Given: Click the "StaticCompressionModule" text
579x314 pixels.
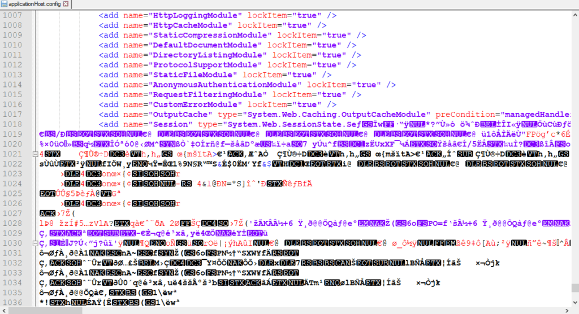Looking at the screenshot, I should (x=210, y=36).
